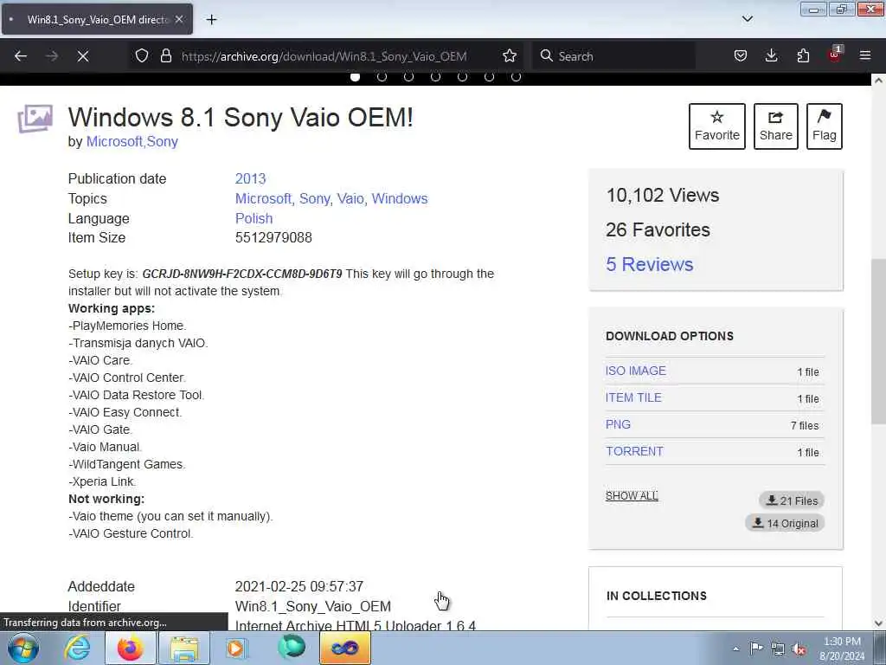
Task: Open the uBlock extension icon
Action: (x=835, y=55)
